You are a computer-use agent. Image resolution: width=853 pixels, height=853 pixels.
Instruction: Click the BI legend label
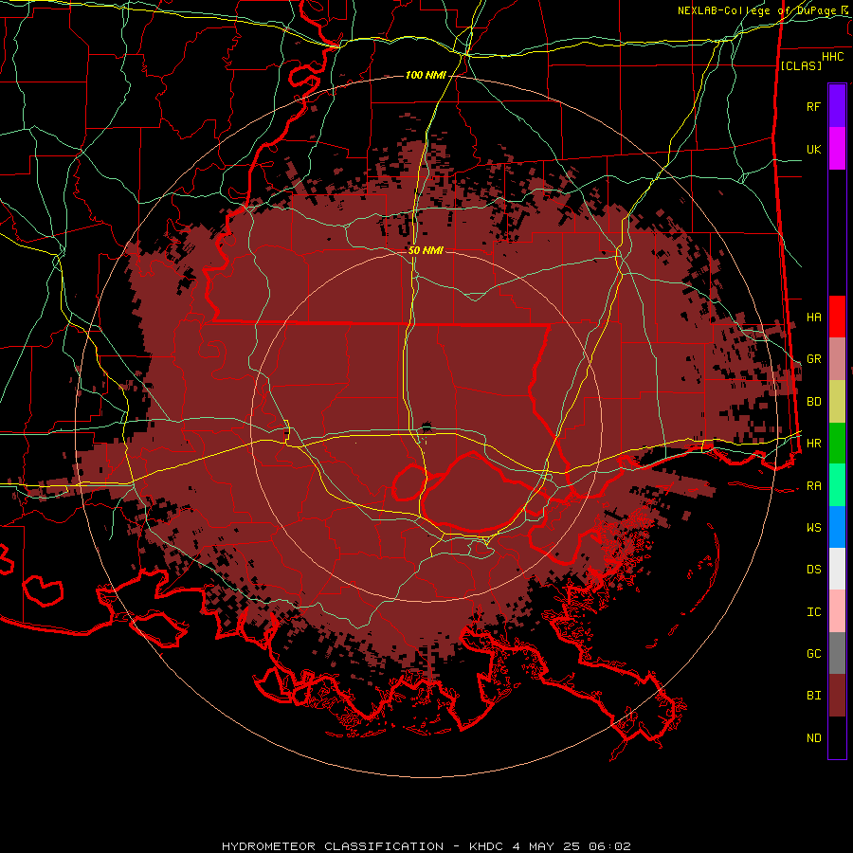(x=813, y=696)
